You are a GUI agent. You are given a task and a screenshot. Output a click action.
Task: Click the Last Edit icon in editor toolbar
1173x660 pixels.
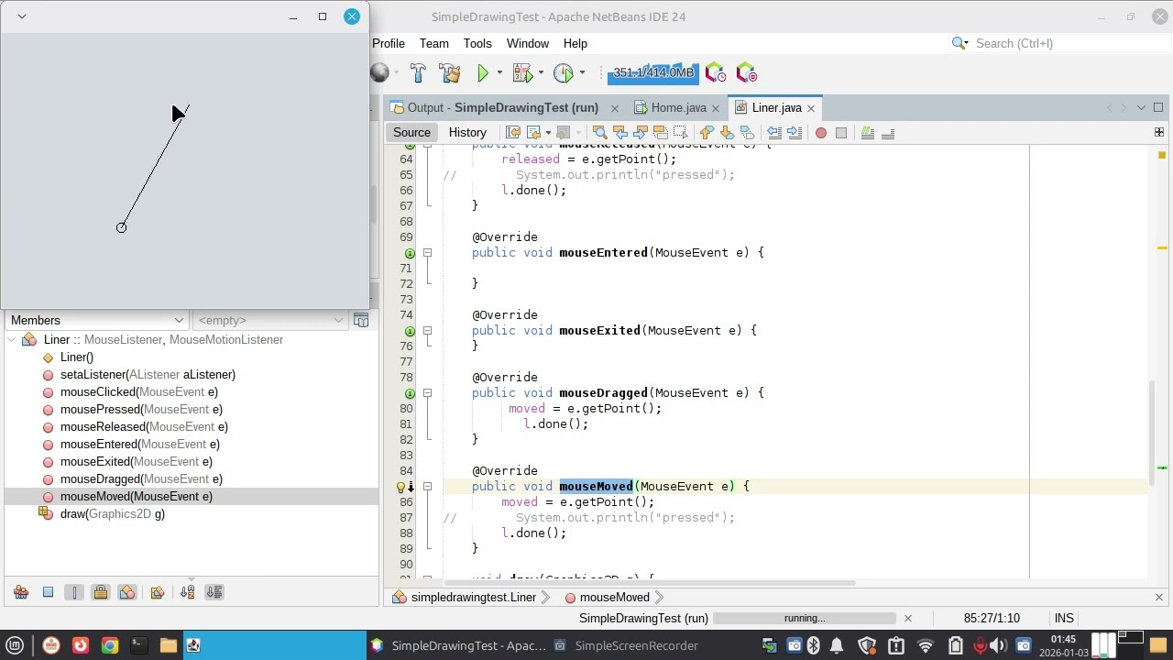[513, 133]
